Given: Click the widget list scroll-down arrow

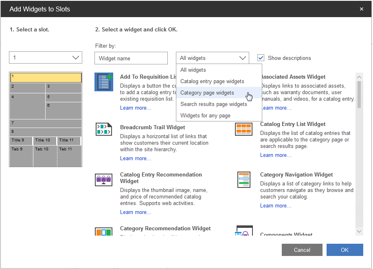Looking at the screenshot, I should click(359, 231).
